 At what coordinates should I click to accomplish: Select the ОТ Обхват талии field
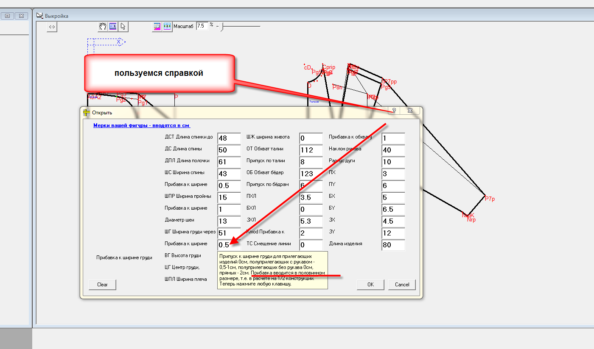pyautogui.click(x=311, y=150)
